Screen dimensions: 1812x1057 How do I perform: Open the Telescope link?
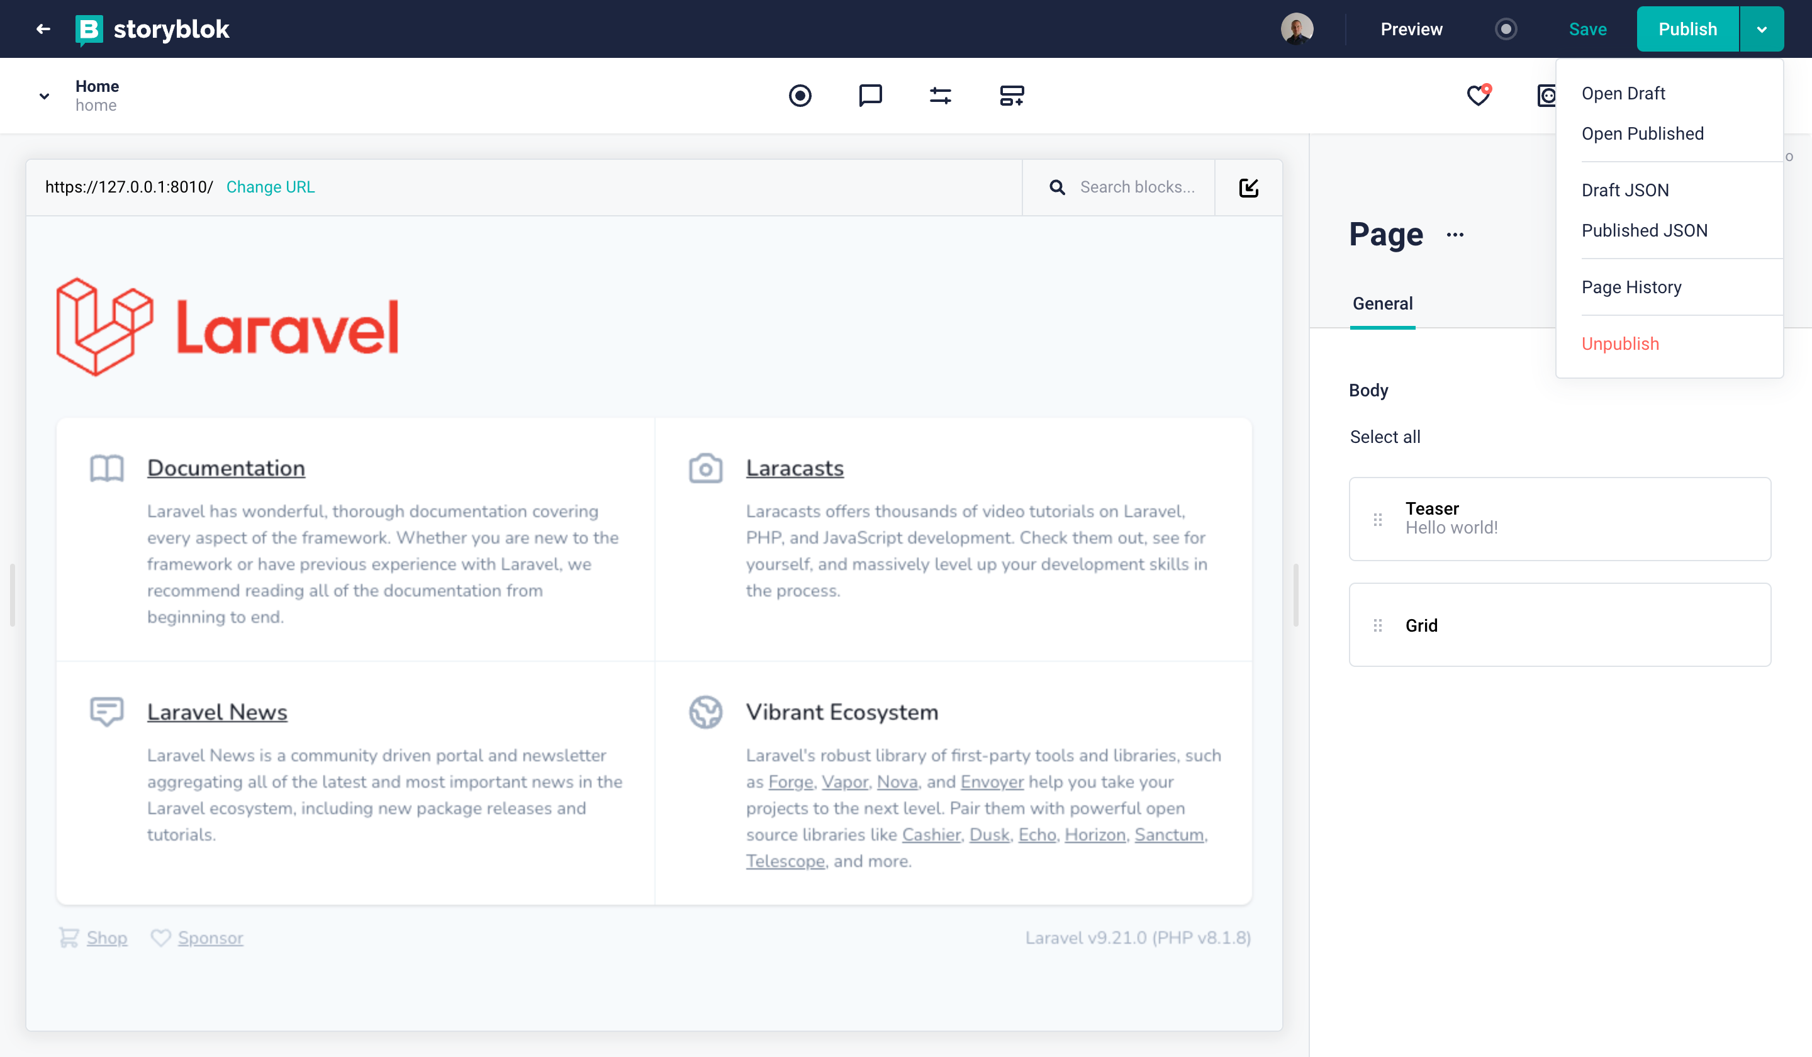click(x=785, y=861)
